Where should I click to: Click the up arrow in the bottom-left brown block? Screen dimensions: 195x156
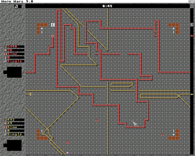point(42,131)
